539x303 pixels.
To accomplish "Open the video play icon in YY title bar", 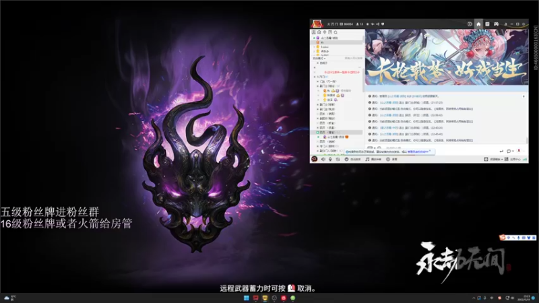I will pyautogui.click(x=470, y=24).
